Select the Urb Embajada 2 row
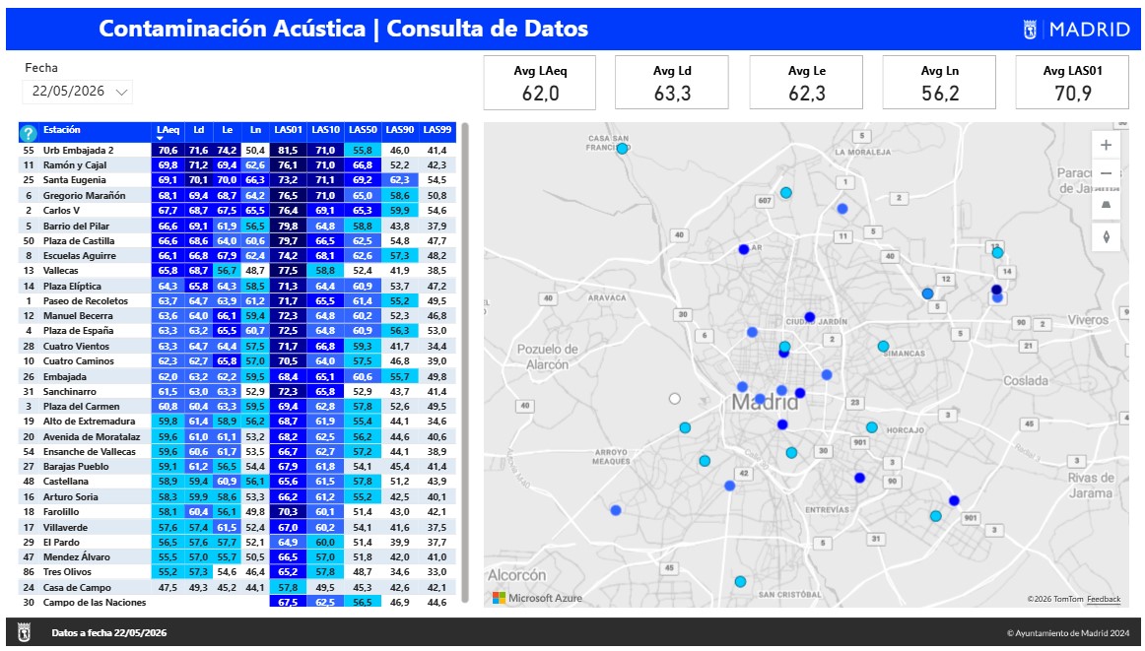 pos(237,151)
